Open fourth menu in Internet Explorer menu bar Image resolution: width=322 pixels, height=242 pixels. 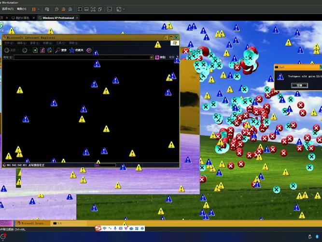click(x=47, y=43)
